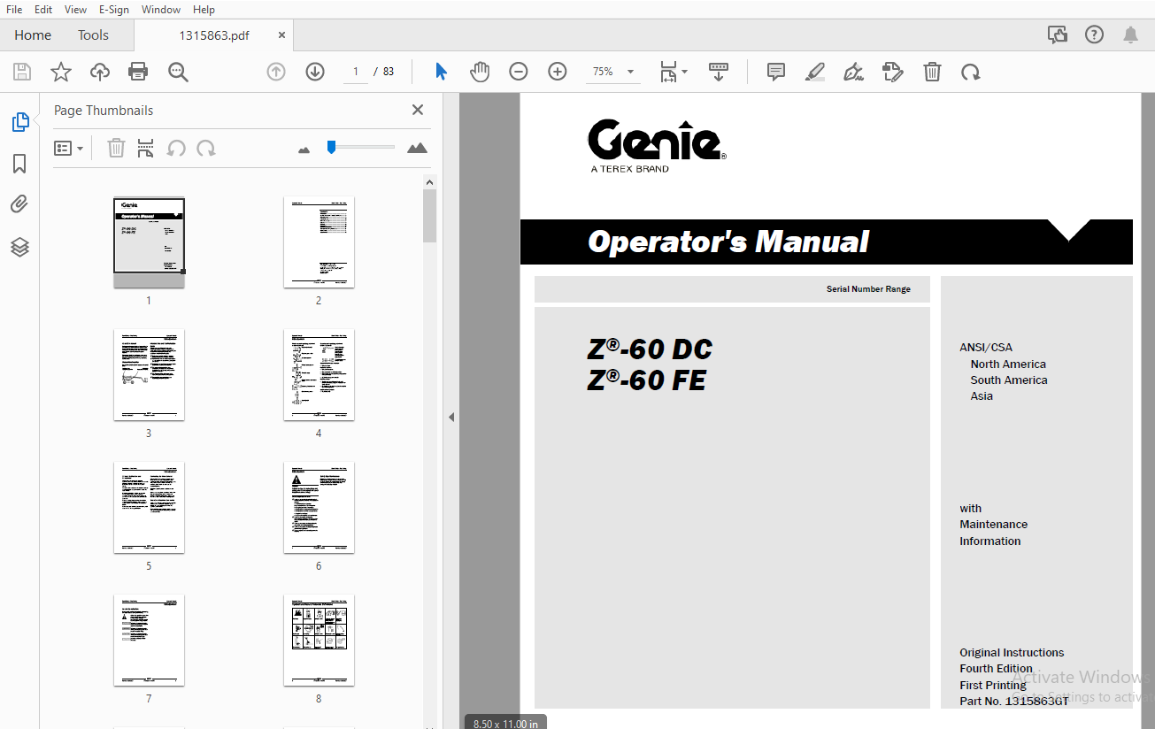Open the Layers panel icon
Viewport: 1155px width, 729px height.
coord(20,247)
